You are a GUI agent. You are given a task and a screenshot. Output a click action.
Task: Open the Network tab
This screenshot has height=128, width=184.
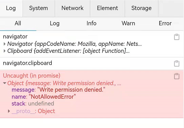pyautogui.click(x=72, y=8)
